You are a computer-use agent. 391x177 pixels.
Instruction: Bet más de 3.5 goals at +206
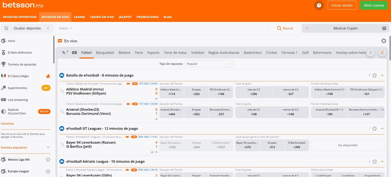254,92
